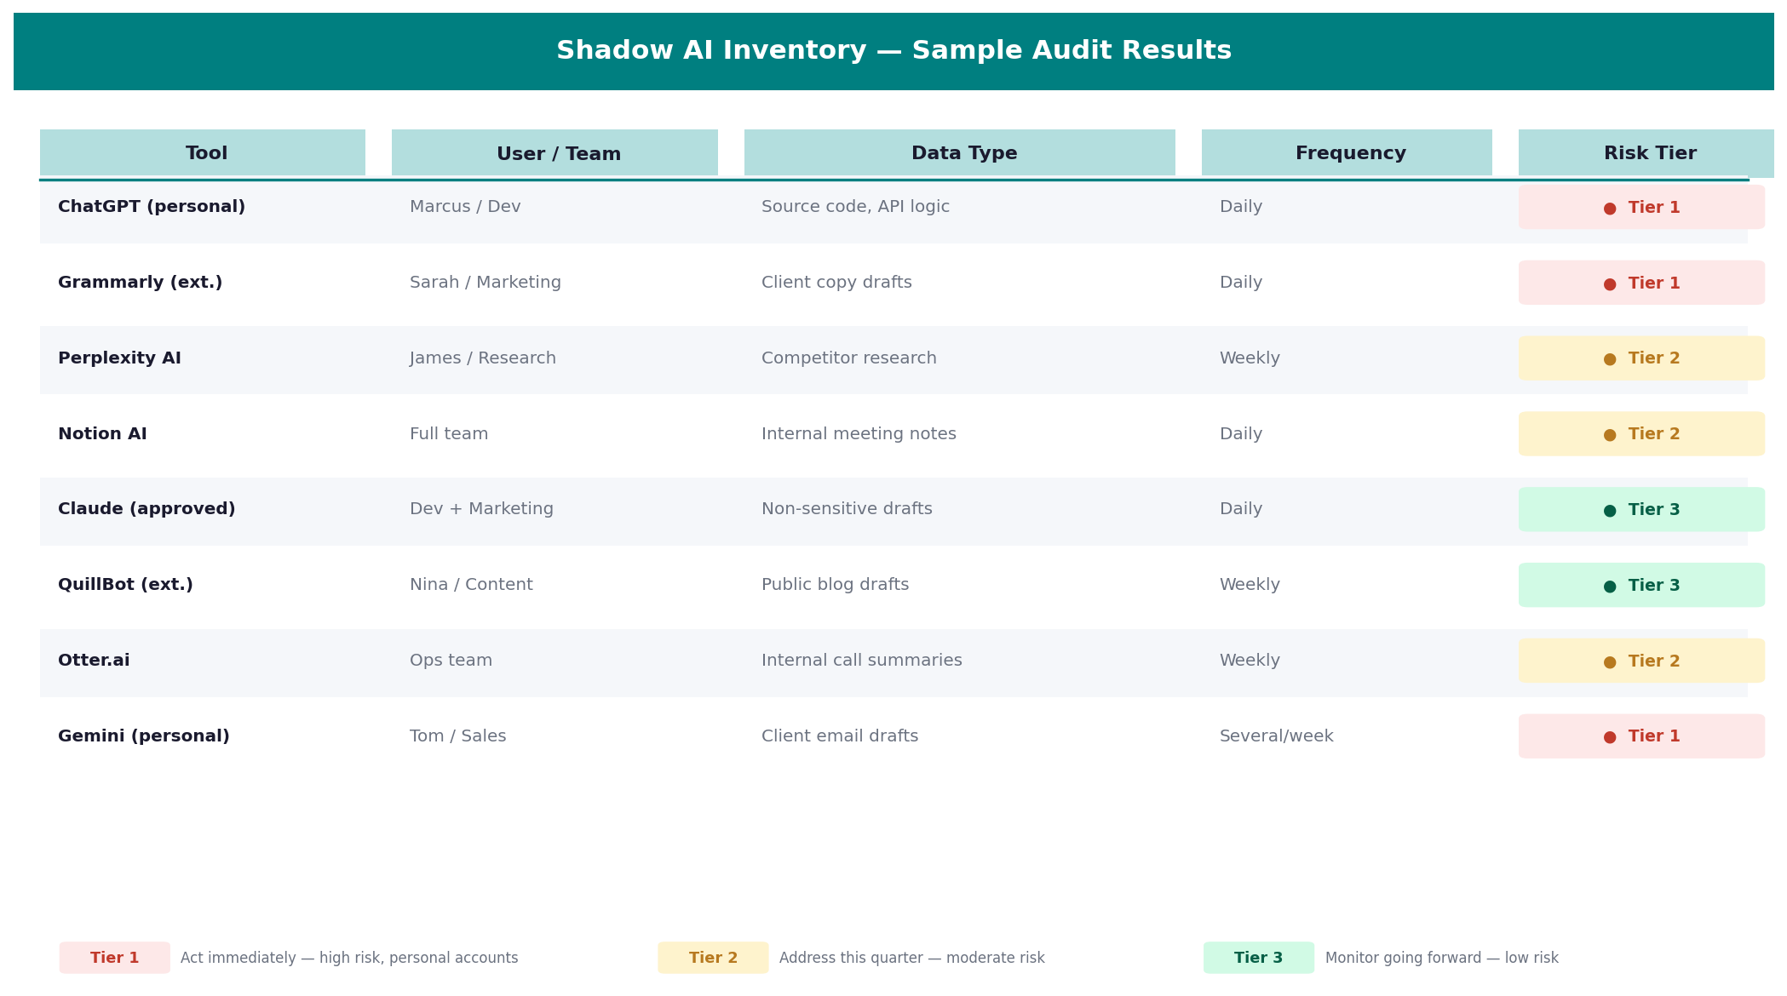
Task: Click the red dot on Gemini's Tier 1 badge
Action: point(1610,736)
